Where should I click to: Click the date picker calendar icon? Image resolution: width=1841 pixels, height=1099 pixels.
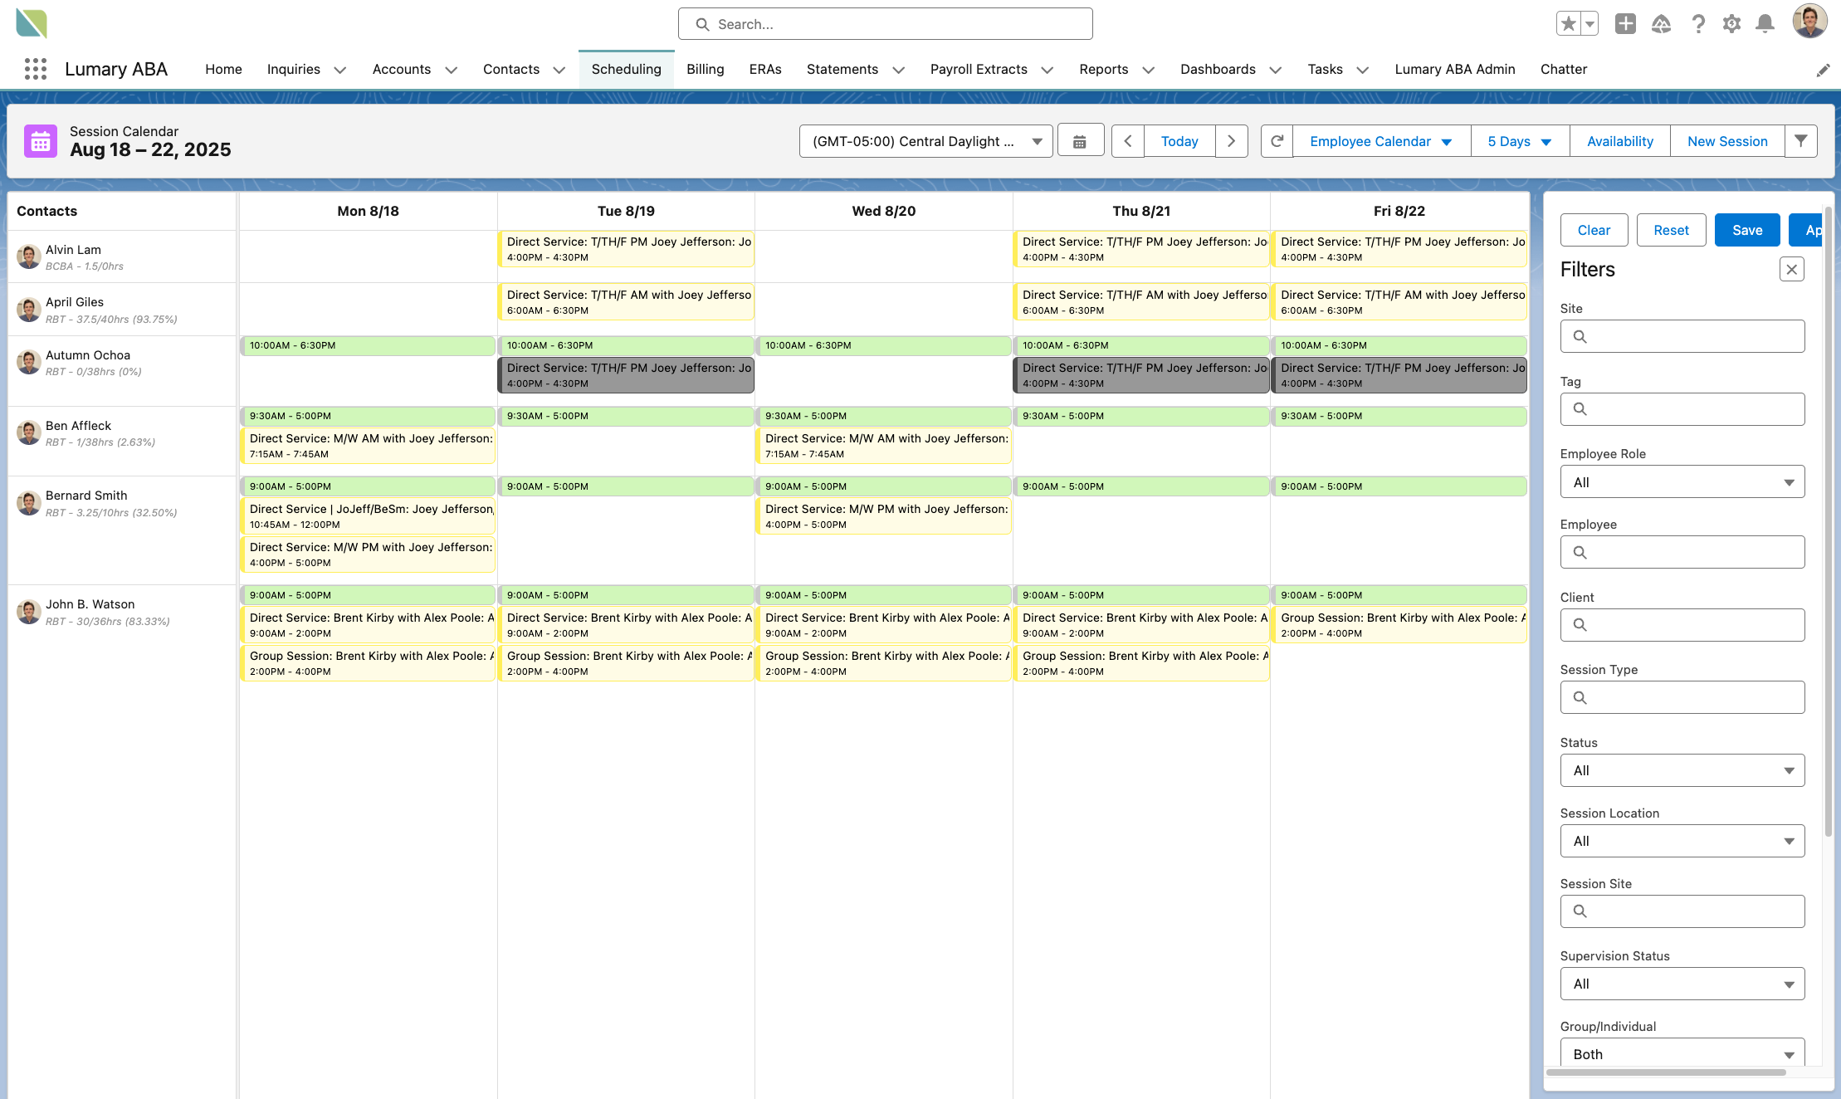(x=1079, y=141)
